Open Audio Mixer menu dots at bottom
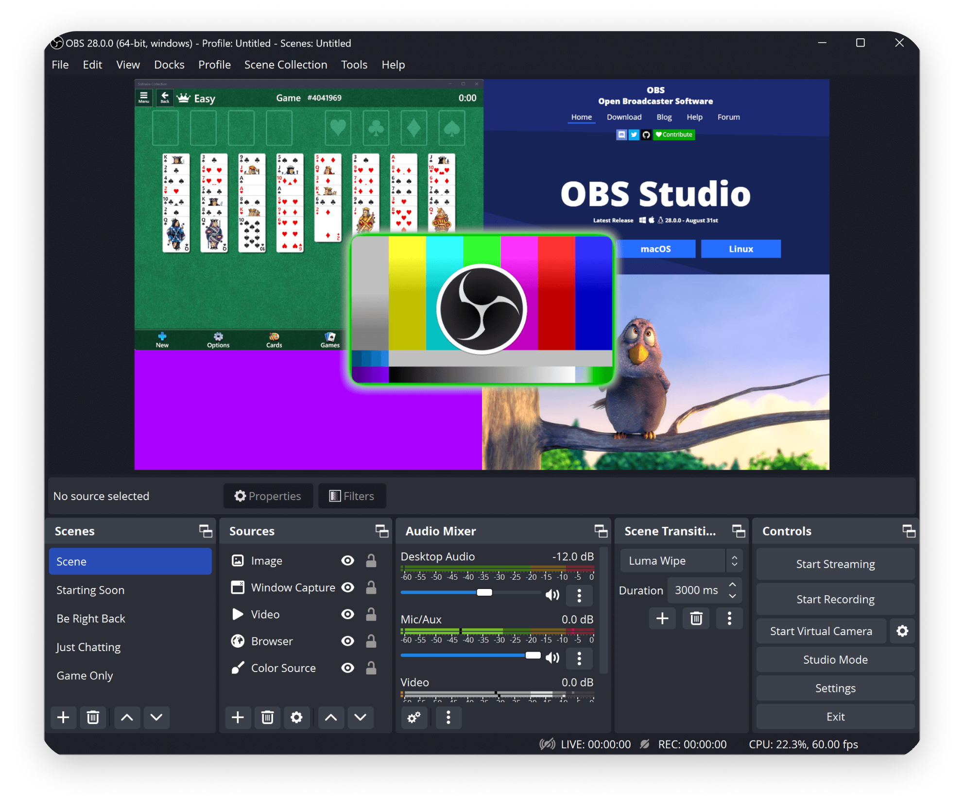964x806 pixels. [x=448, y=717]
